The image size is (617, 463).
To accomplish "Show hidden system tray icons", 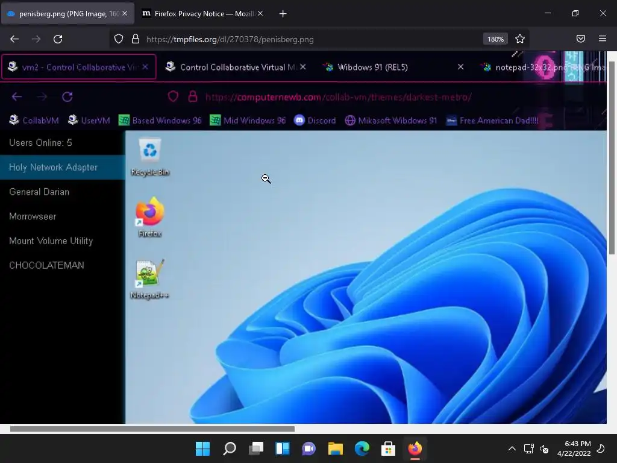I will coord(512,449).
